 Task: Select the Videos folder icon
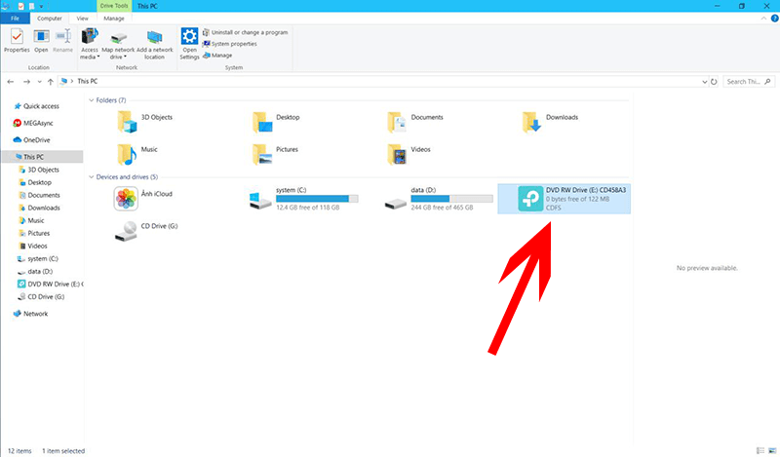click(397, 154)
